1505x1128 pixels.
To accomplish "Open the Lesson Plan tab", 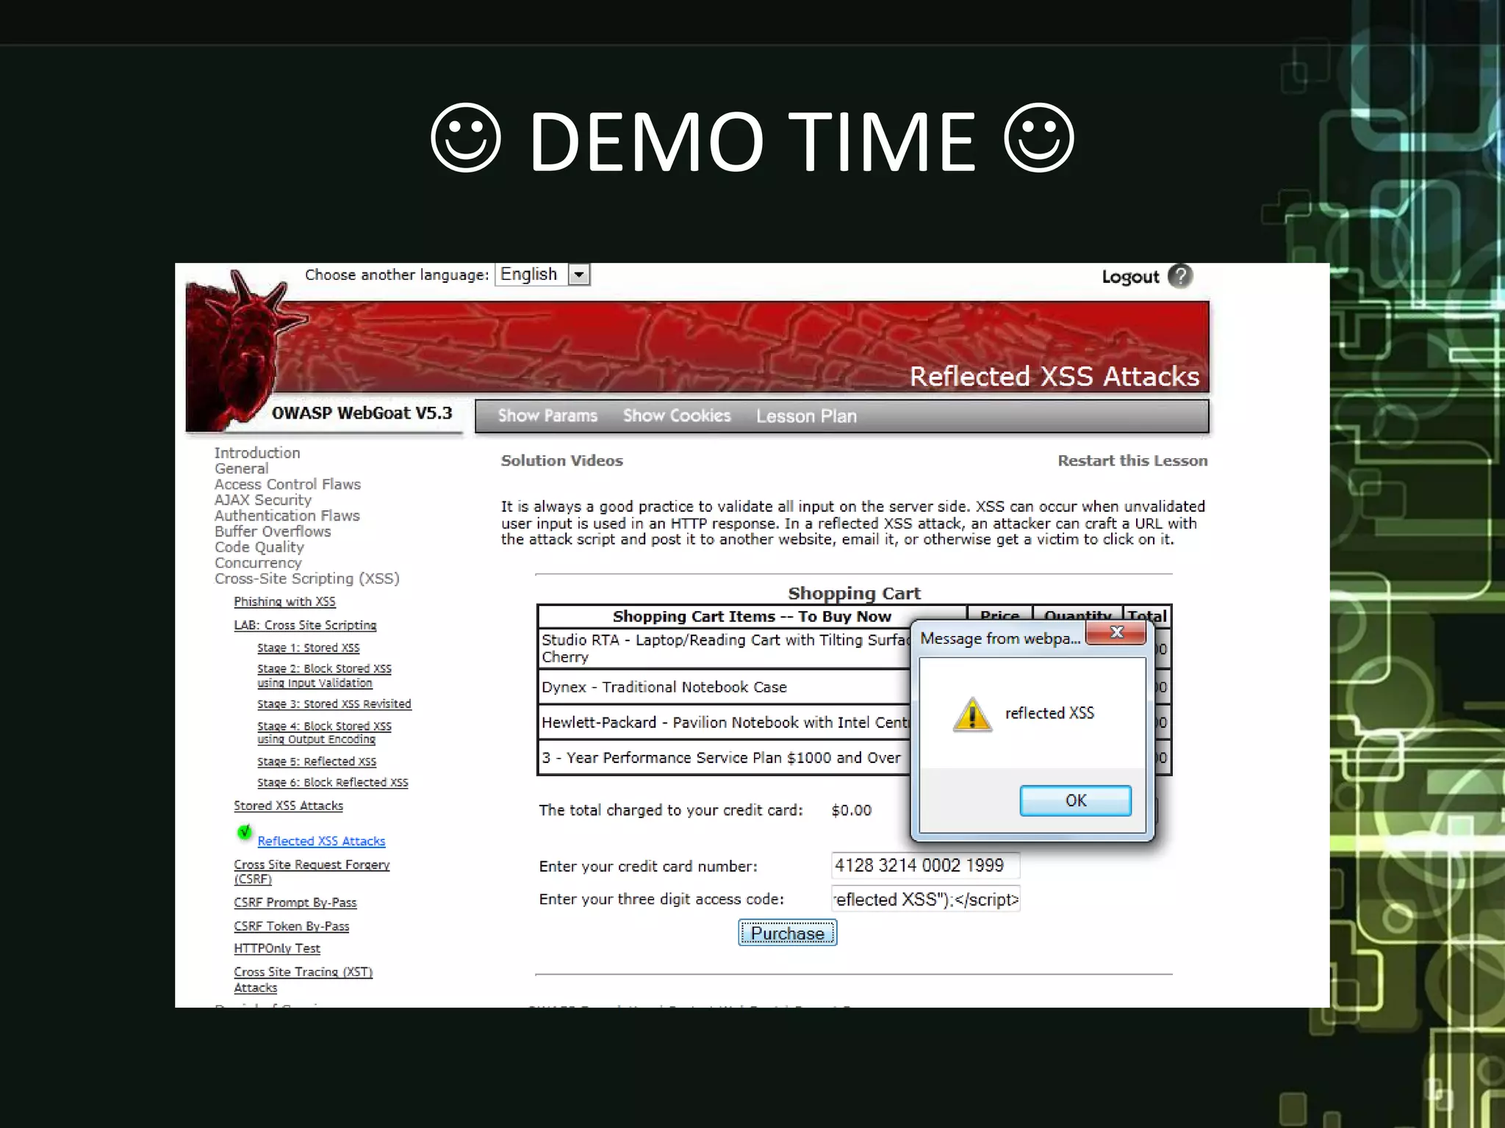I will click(806, 416).
